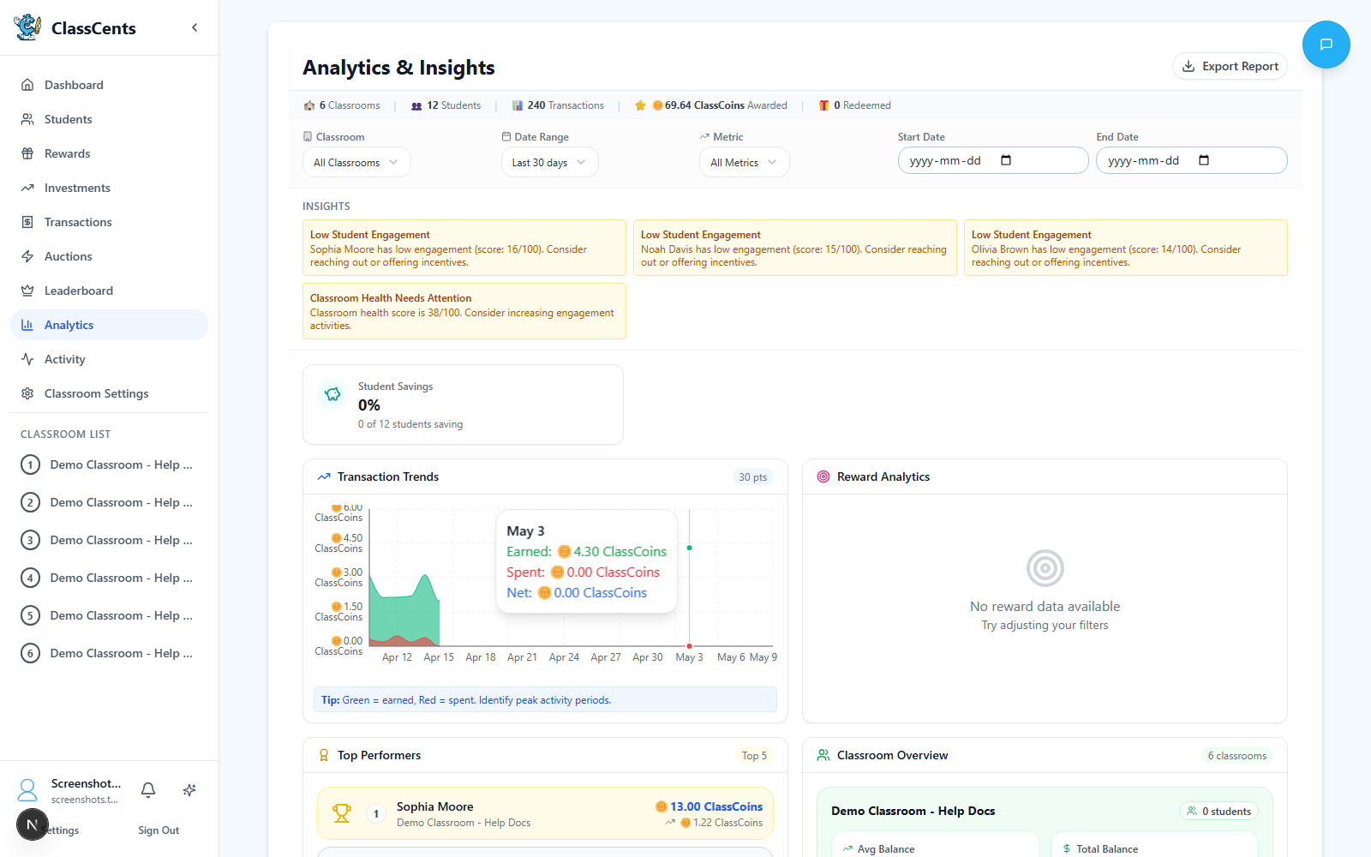Click the chart tip about green and red
The width and height of the screenshot is (1371, 857).
tap(545, 699)
